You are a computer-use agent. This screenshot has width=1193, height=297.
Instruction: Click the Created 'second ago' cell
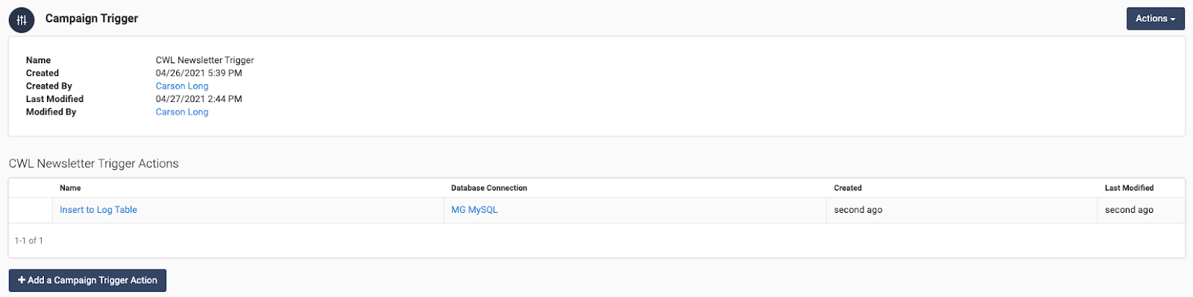[858, 210]
